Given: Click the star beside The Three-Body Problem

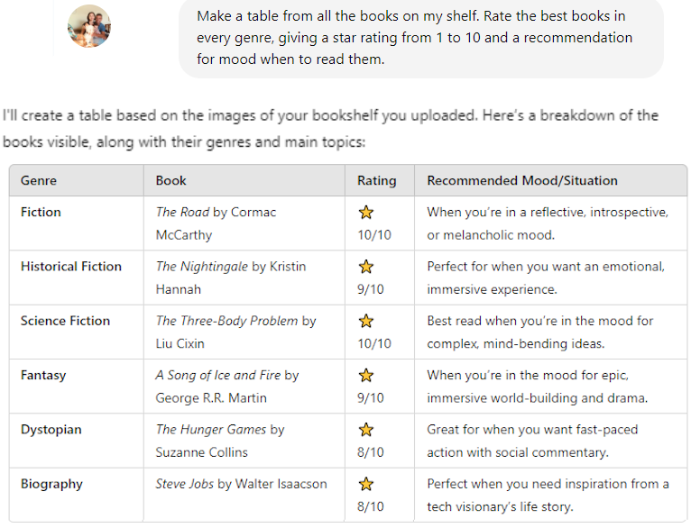Looking at the screenshot, I should 366,321.
